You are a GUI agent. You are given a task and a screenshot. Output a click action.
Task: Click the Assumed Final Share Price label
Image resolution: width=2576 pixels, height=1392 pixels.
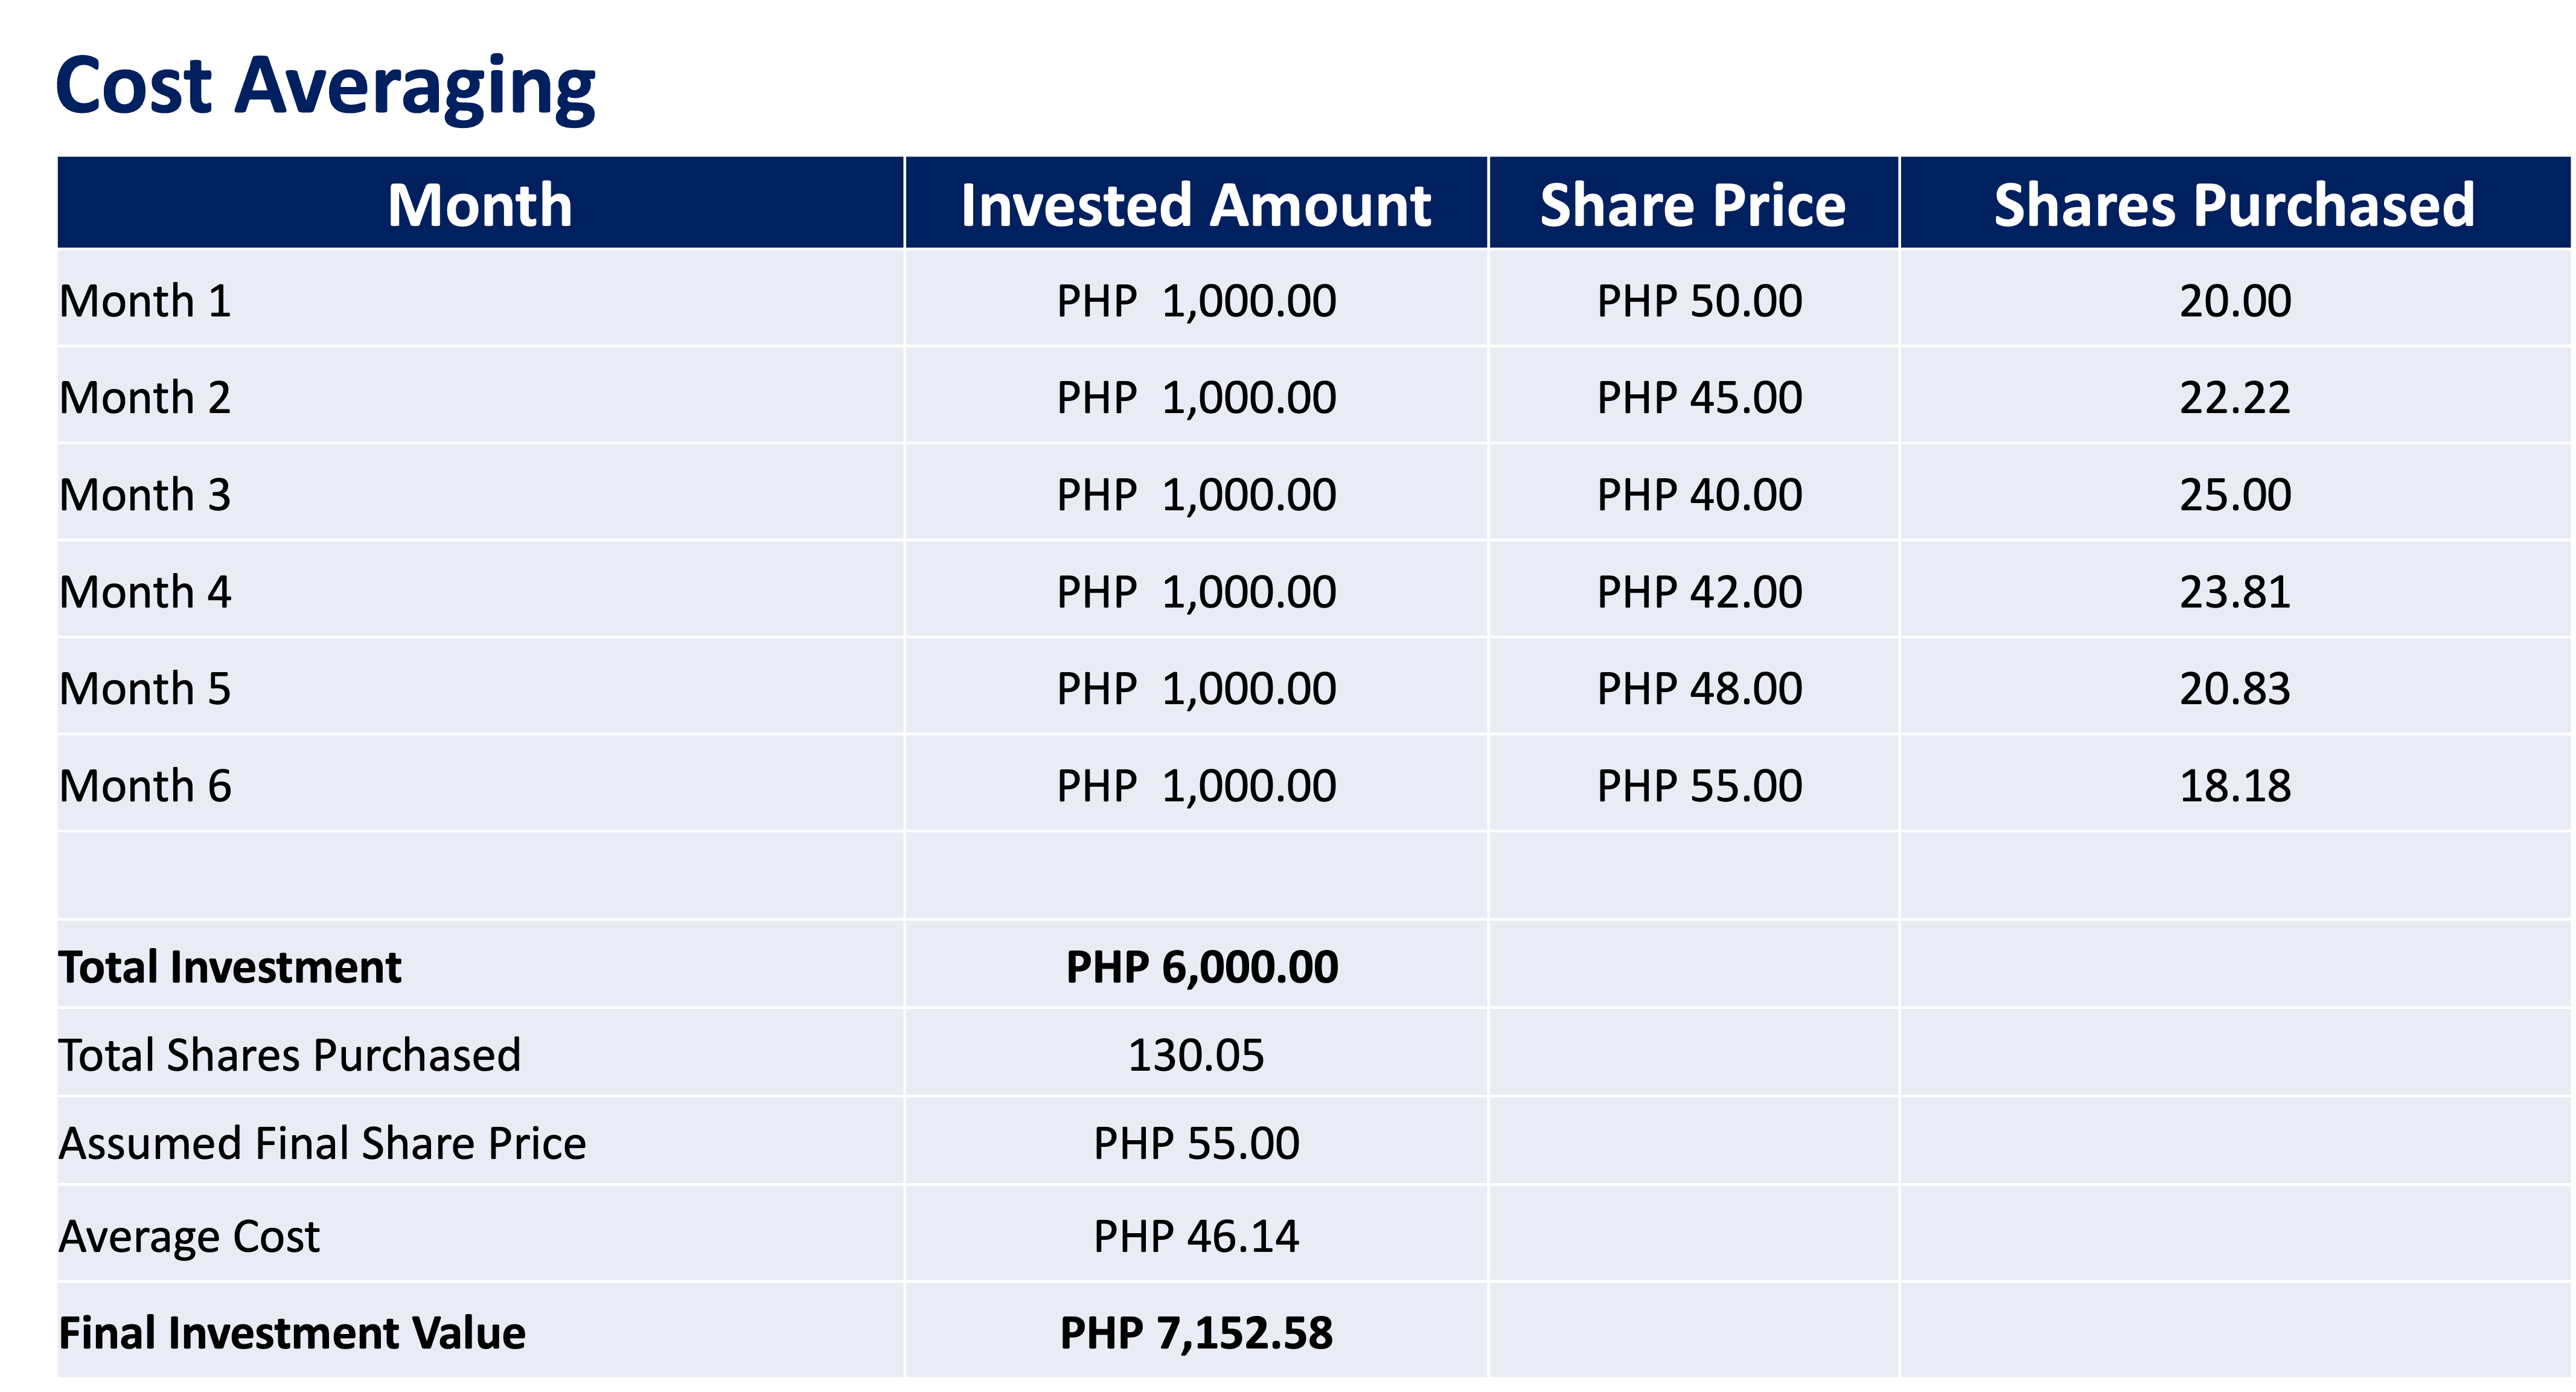(322, 1143)
